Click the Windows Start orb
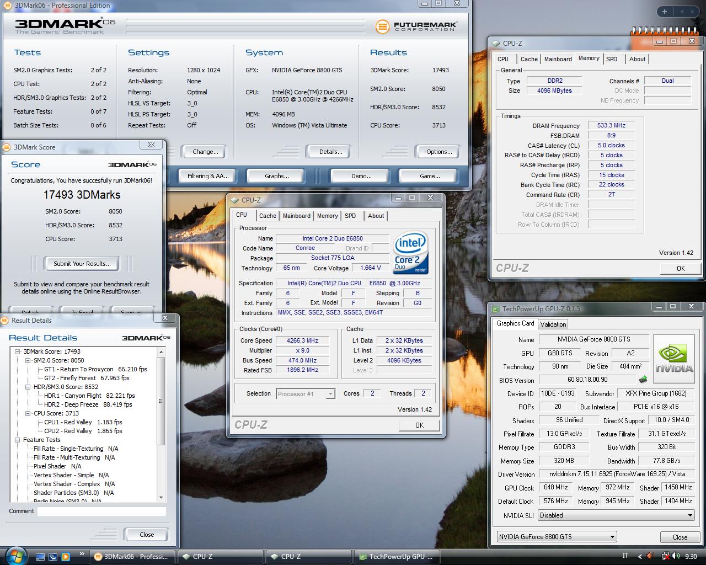 click(15, 555)
